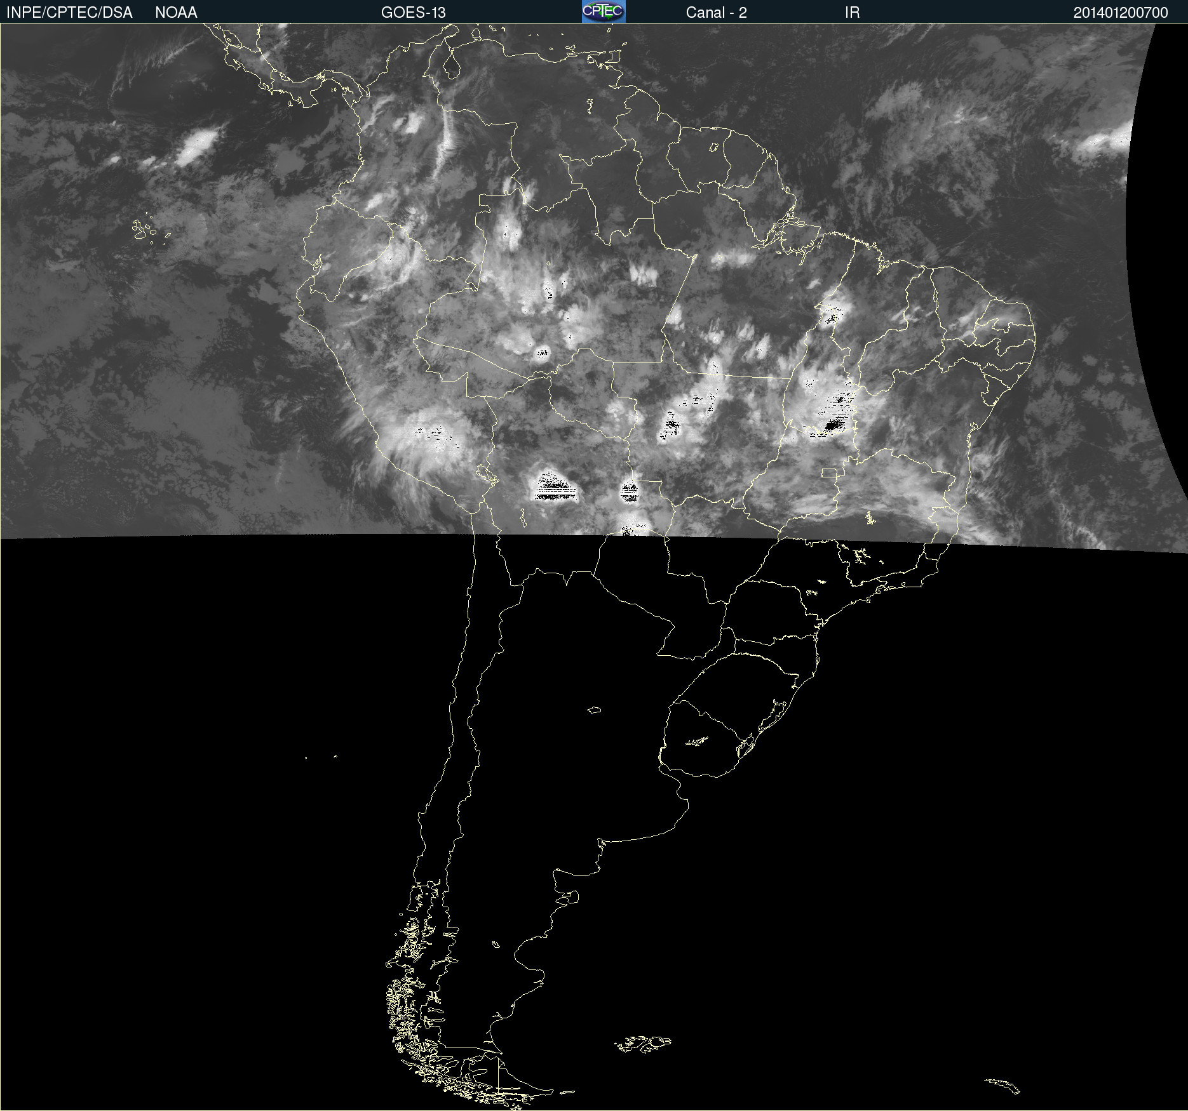Click the CPTEC logo in the header

pyautogui.click(x=604, y=11)
